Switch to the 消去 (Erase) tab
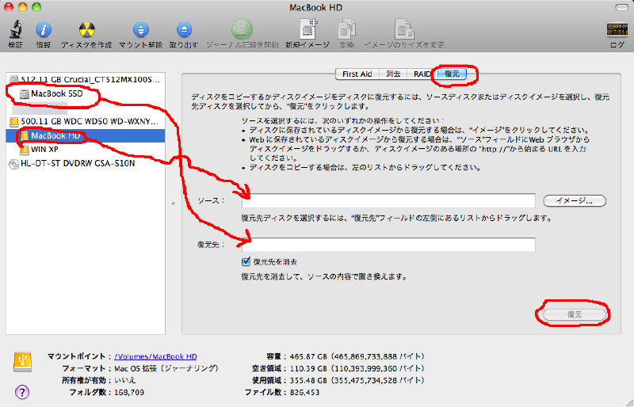This screenshot has width=634, height=407. point(393,74)
